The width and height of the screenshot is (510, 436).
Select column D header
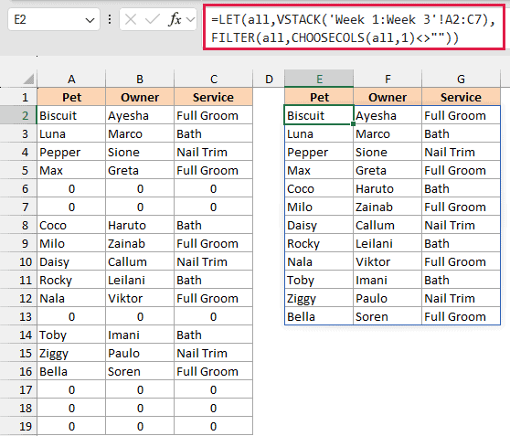[269, 80]
